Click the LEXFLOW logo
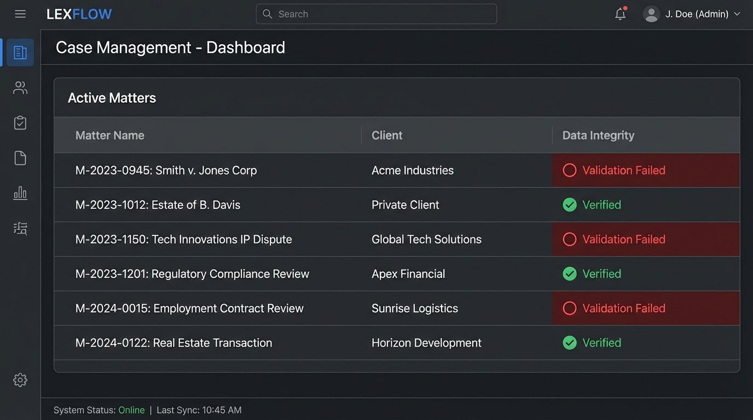This screenshot has height=420, width=753. [x=79, y=14]
